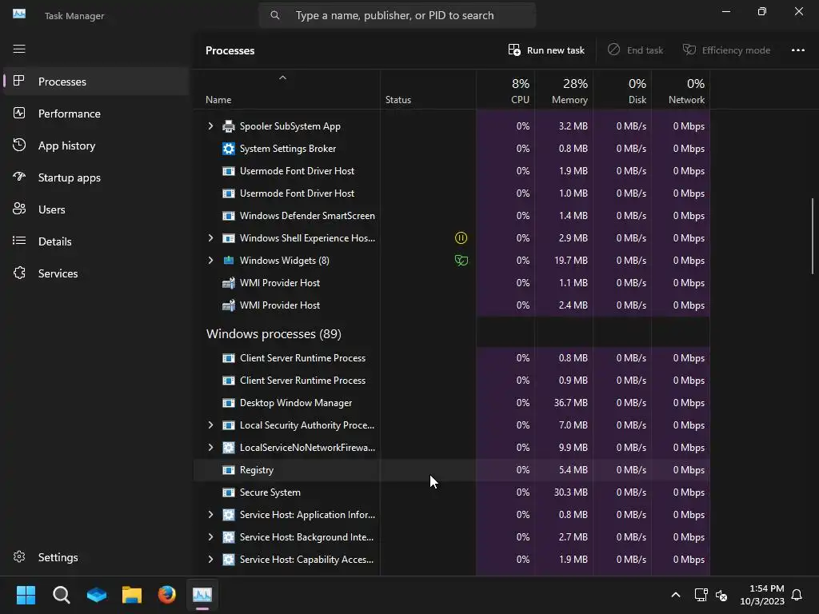
Task: Expand Service Host: Capability Access row
Action: point(210,560)
